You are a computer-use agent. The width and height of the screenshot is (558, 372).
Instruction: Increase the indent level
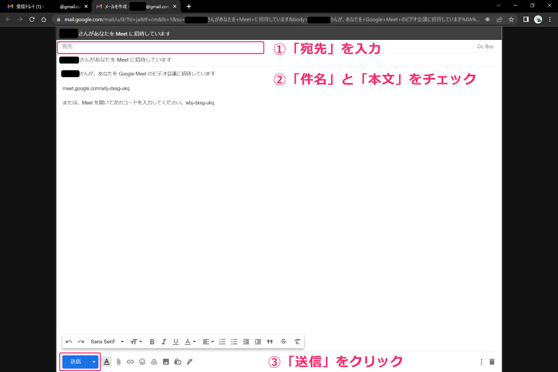pos(258,342)
